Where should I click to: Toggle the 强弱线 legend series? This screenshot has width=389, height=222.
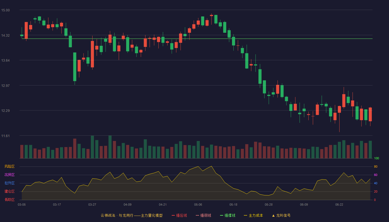[203, 215]
